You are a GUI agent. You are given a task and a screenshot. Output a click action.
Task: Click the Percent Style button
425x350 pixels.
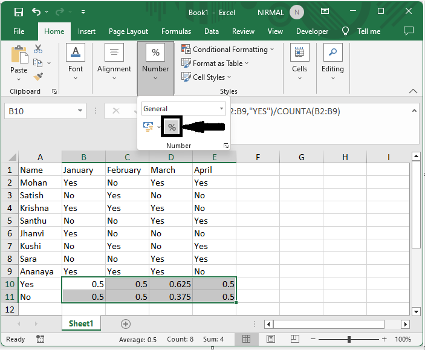[172, 127]
